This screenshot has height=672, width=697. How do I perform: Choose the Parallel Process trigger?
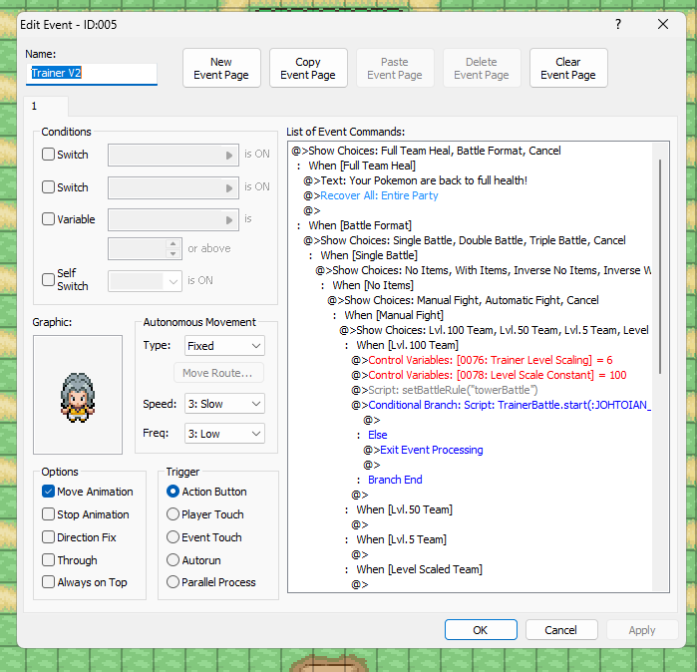(174, 582)
